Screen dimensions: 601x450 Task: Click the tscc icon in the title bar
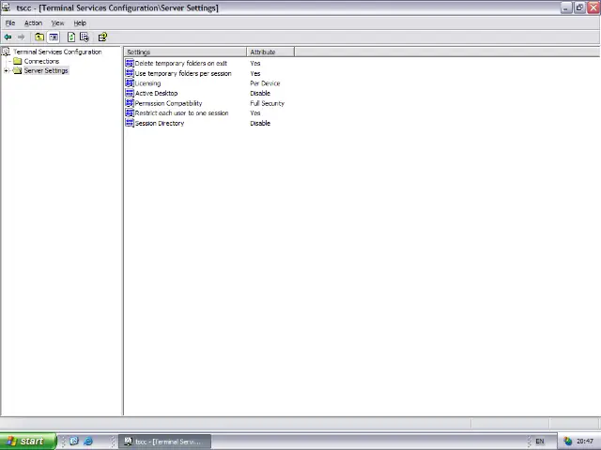tap(7, 7)
